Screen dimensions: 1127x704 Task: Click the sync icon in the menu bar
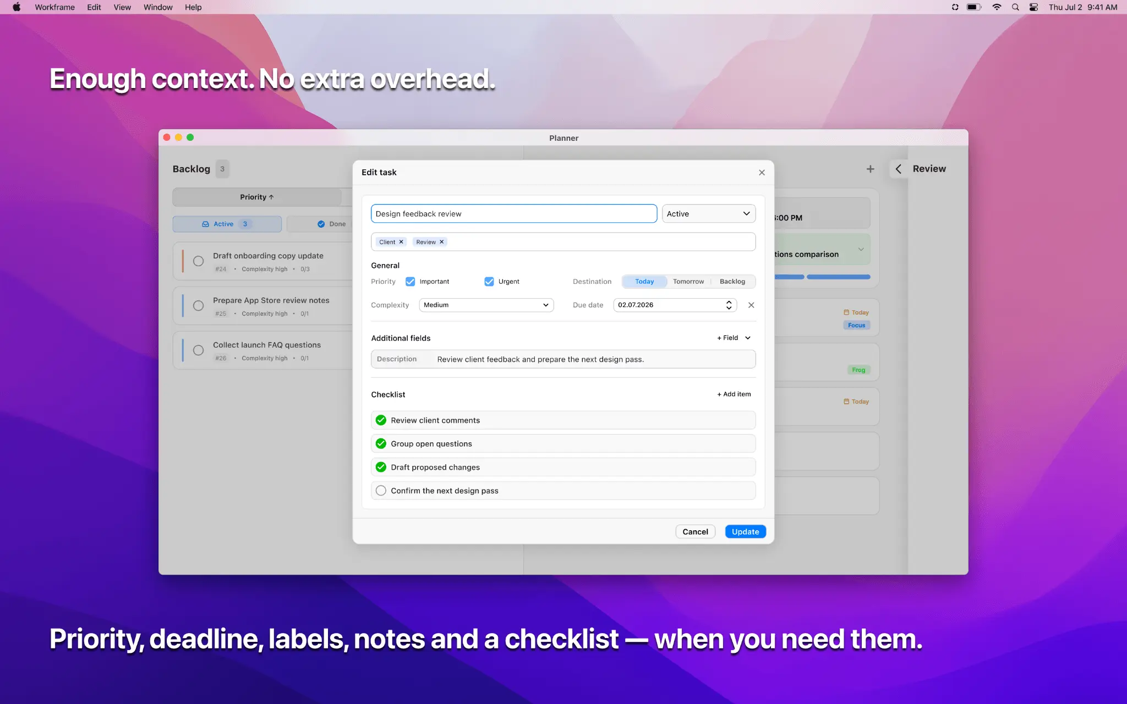(955, 7)
